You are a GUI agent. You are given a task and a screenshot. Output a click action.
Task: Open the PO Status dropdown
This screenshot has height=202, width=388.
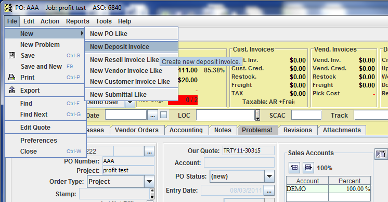tap(269, 176)
